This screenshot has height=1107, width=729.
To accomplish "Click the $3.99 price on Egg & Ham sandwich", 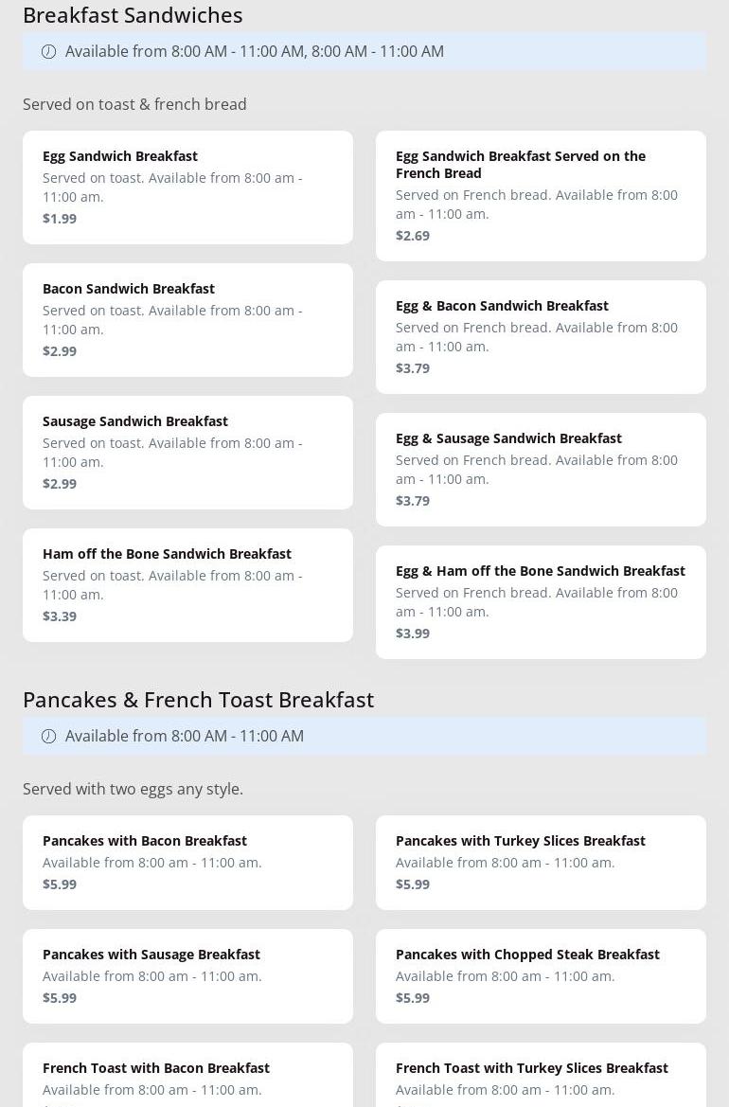I will point(413,634).
